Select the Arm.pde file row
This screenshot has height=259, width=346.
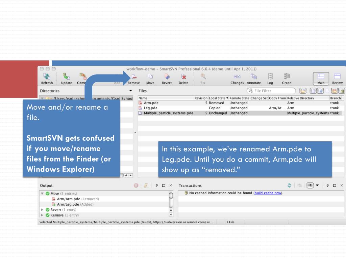click(x=241, y=103)
